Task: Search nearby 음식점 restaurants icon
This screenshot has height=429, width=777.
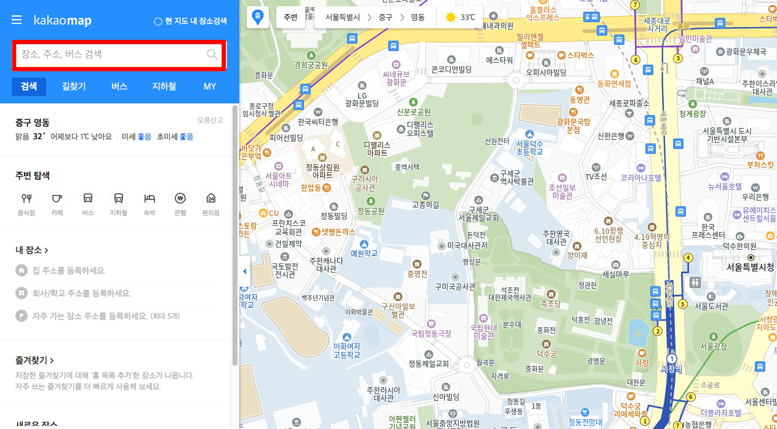Action: pyautogui.click(x=26, y=198)
